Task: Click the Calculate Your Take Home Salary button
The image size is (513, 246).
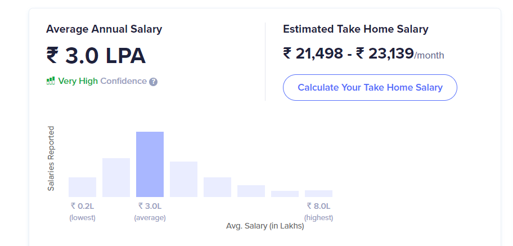Action: [370, 87]
